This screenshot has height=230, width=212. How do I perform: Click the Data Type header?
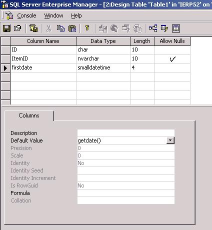103,41
